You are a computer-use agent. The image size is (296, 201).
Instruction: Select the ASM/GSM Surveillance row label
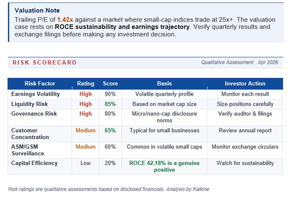[x=28, y=150]
